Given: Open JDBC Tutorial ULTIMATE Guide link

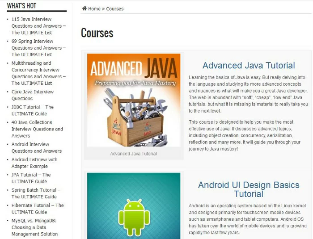Looking at the screenshot, I should click(33, 110).
